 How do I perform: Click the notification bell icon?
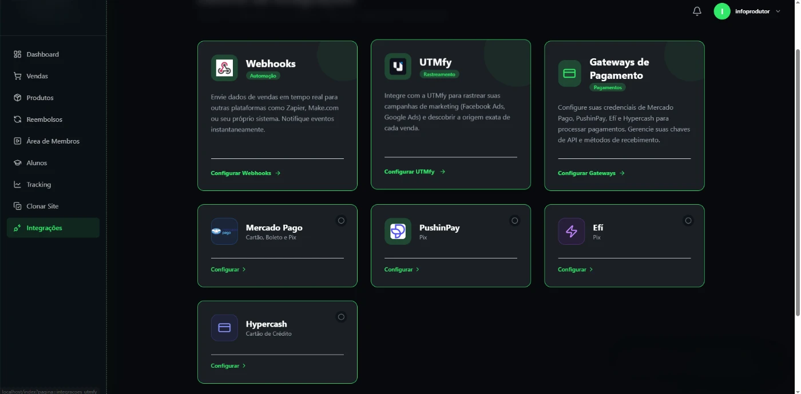pos(697,11)
